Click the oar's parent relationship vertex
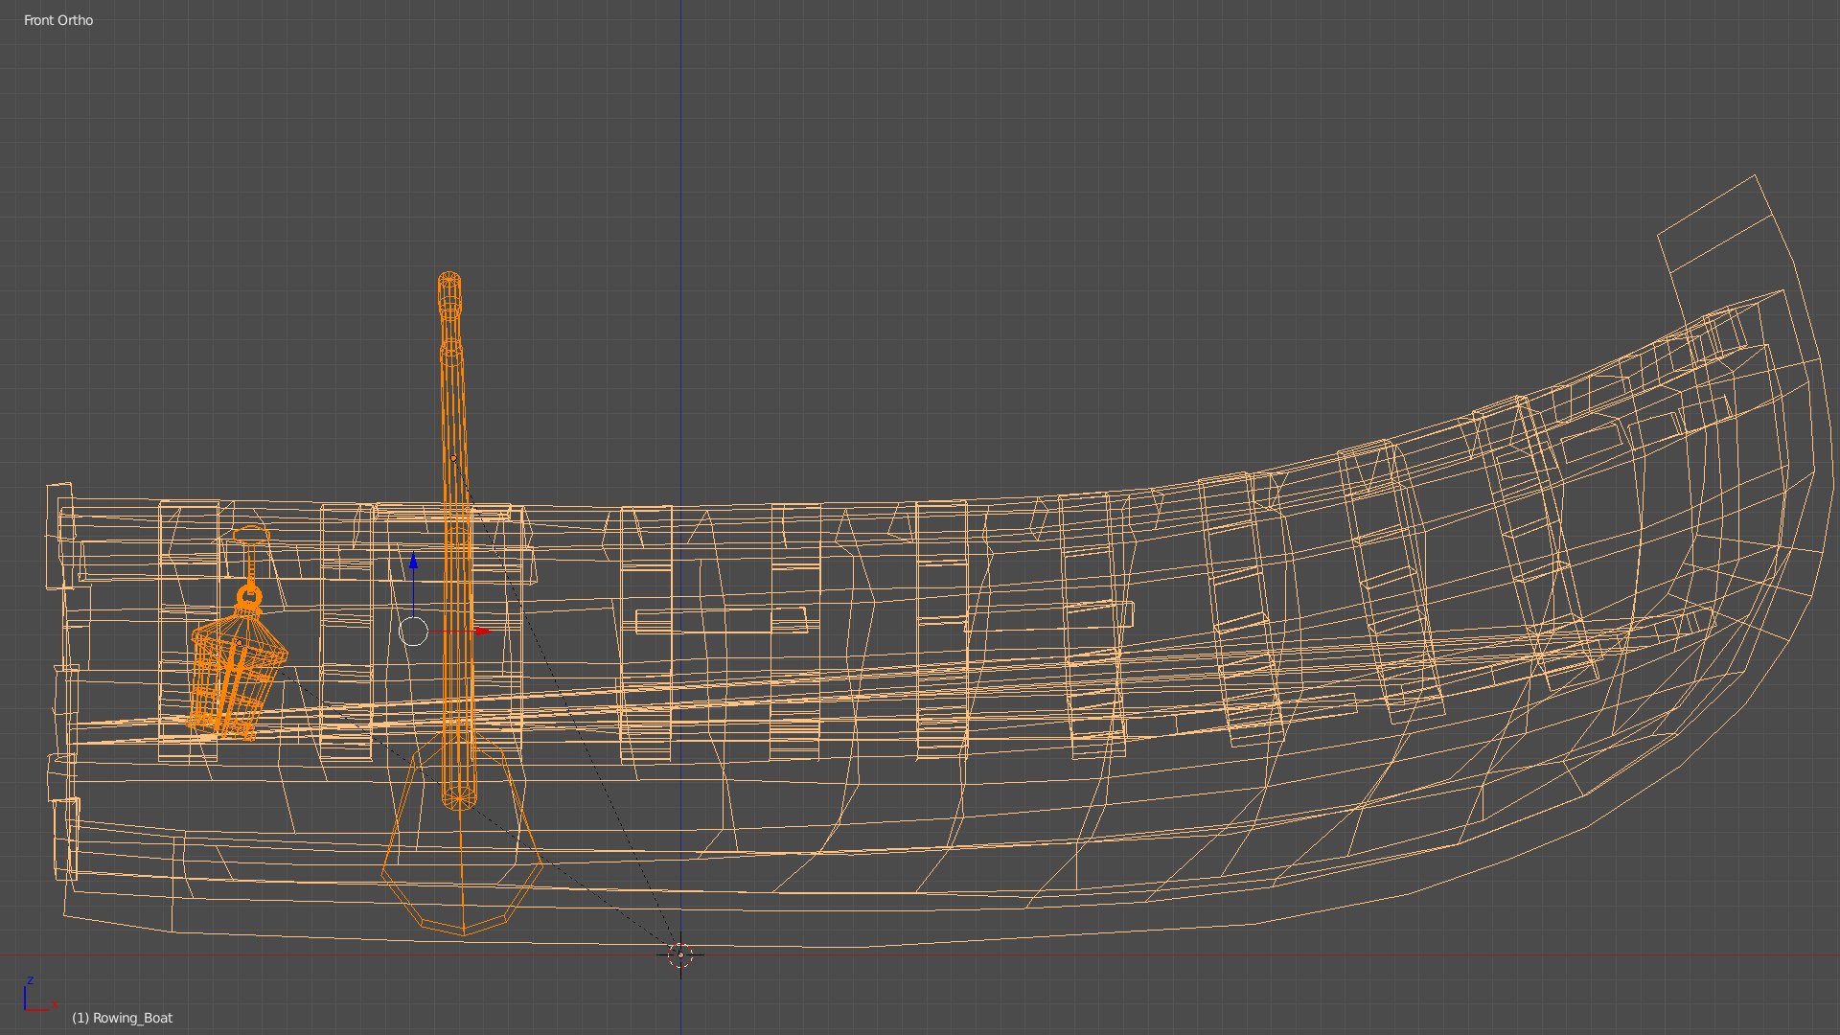 [454, 458]
